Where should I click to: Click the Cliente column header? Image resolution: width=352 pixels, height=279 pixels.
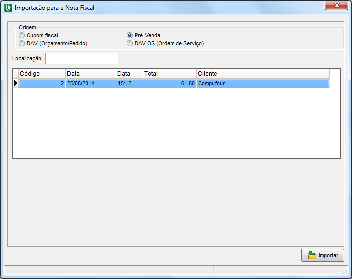[263, 74]
